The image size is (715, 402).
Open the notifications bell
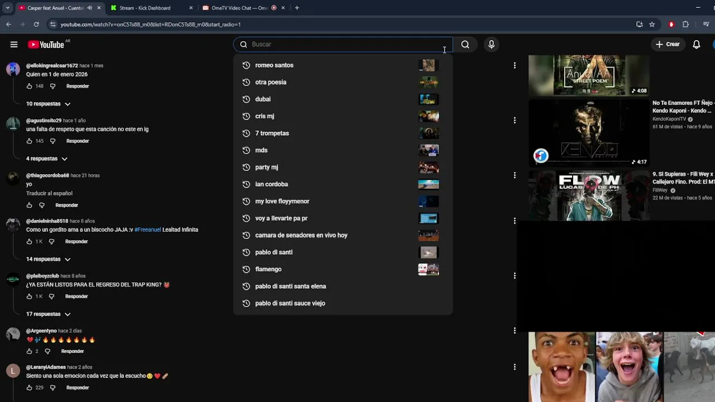point(697,45)
